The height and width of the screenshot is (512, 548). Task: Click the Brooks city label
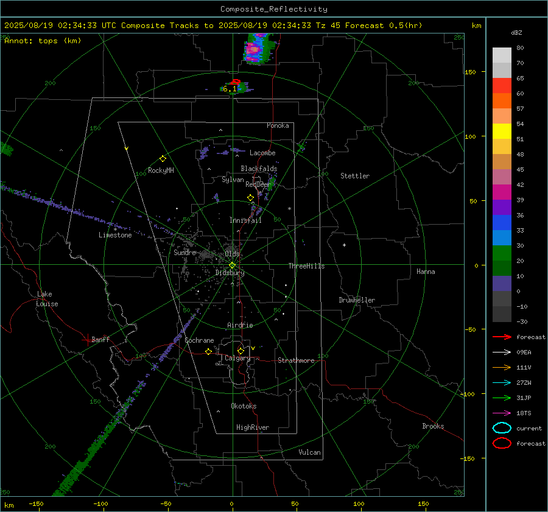coord(433,426)
